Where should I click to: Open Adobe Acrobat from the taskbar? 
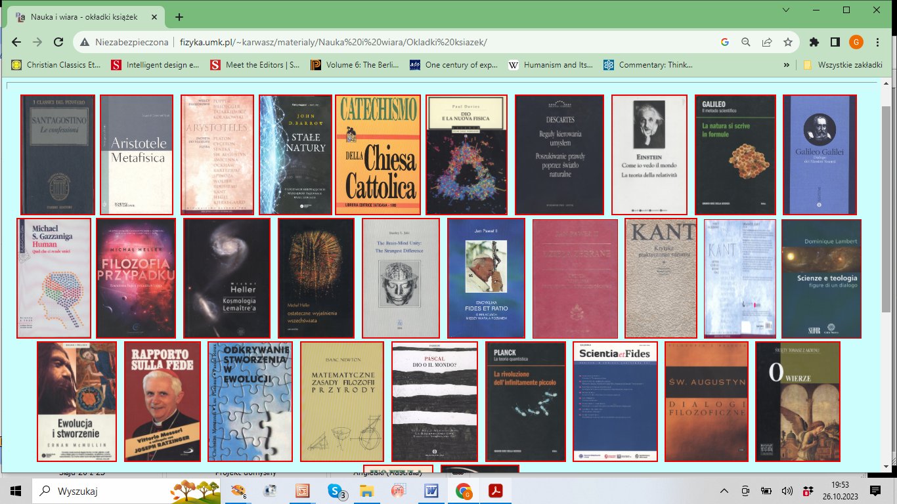coord(495,490)
